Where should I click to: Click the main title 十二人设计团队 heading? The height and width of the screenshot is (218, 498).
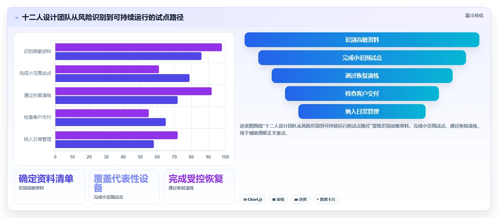(103, 17)
